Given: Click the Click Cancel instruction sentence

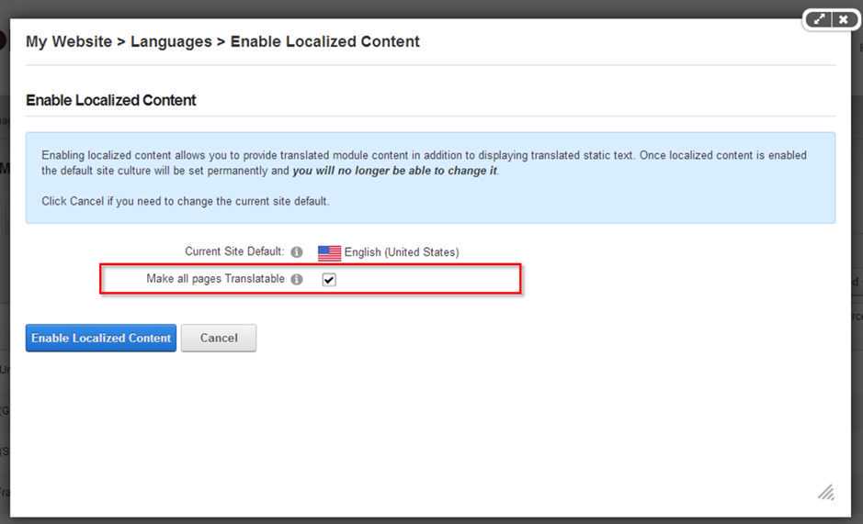Looking at the screenshot, I should click(x=185, y=201).
